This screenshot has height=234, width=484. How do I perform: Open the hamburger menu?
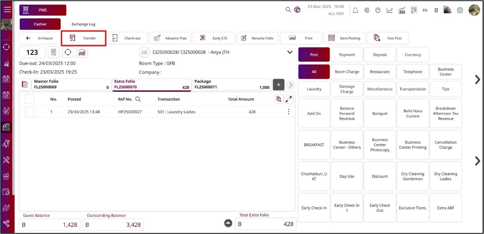[x=7, y=10]
